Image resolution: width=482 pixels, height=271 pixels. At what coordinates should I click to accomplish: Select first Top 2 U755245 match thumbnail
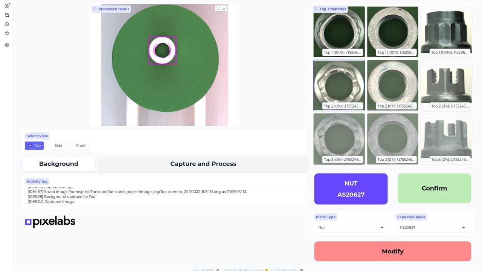(x=339, y=85)
